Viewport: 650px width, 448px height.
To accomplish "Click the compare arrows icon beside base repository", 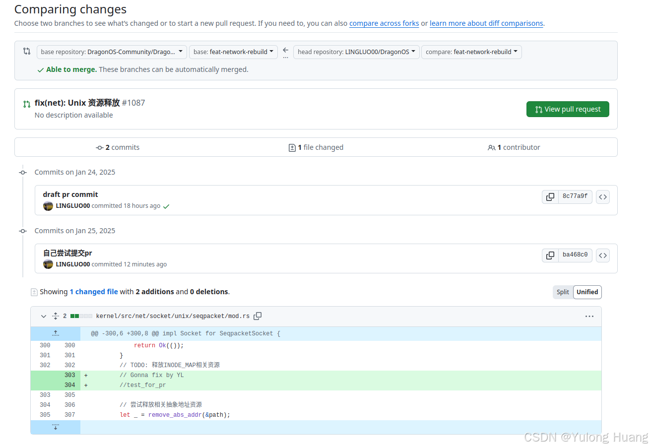I will point(27,51).
